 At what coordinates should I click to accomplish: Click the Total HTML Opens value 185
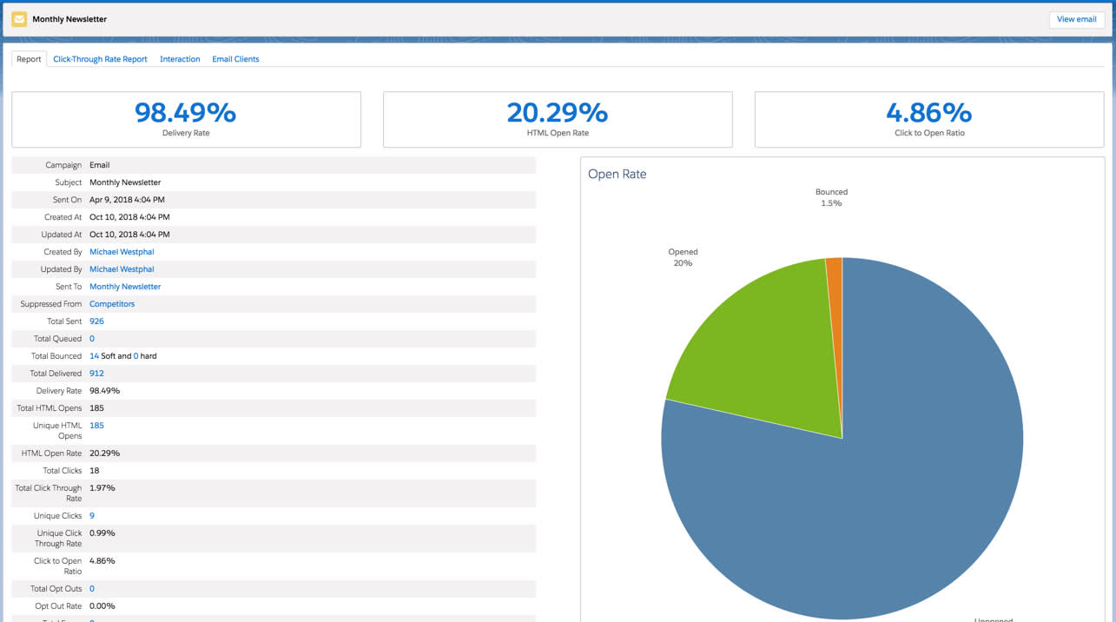click(96, 408)
